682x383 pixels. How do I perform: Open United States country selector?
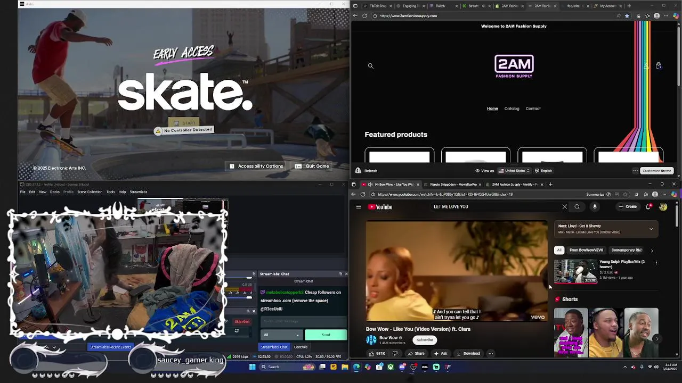pos(514,171)
